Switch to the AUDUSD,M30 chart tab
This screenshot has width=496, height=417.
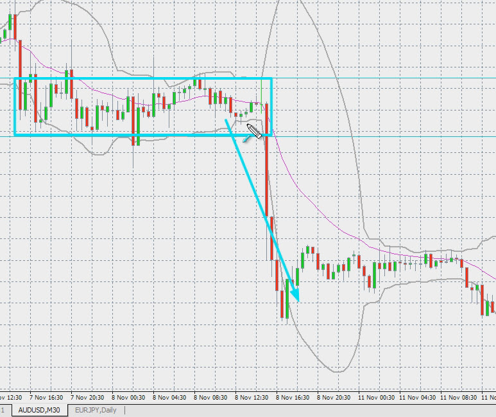pyautogui.click(x=40, y=410)
